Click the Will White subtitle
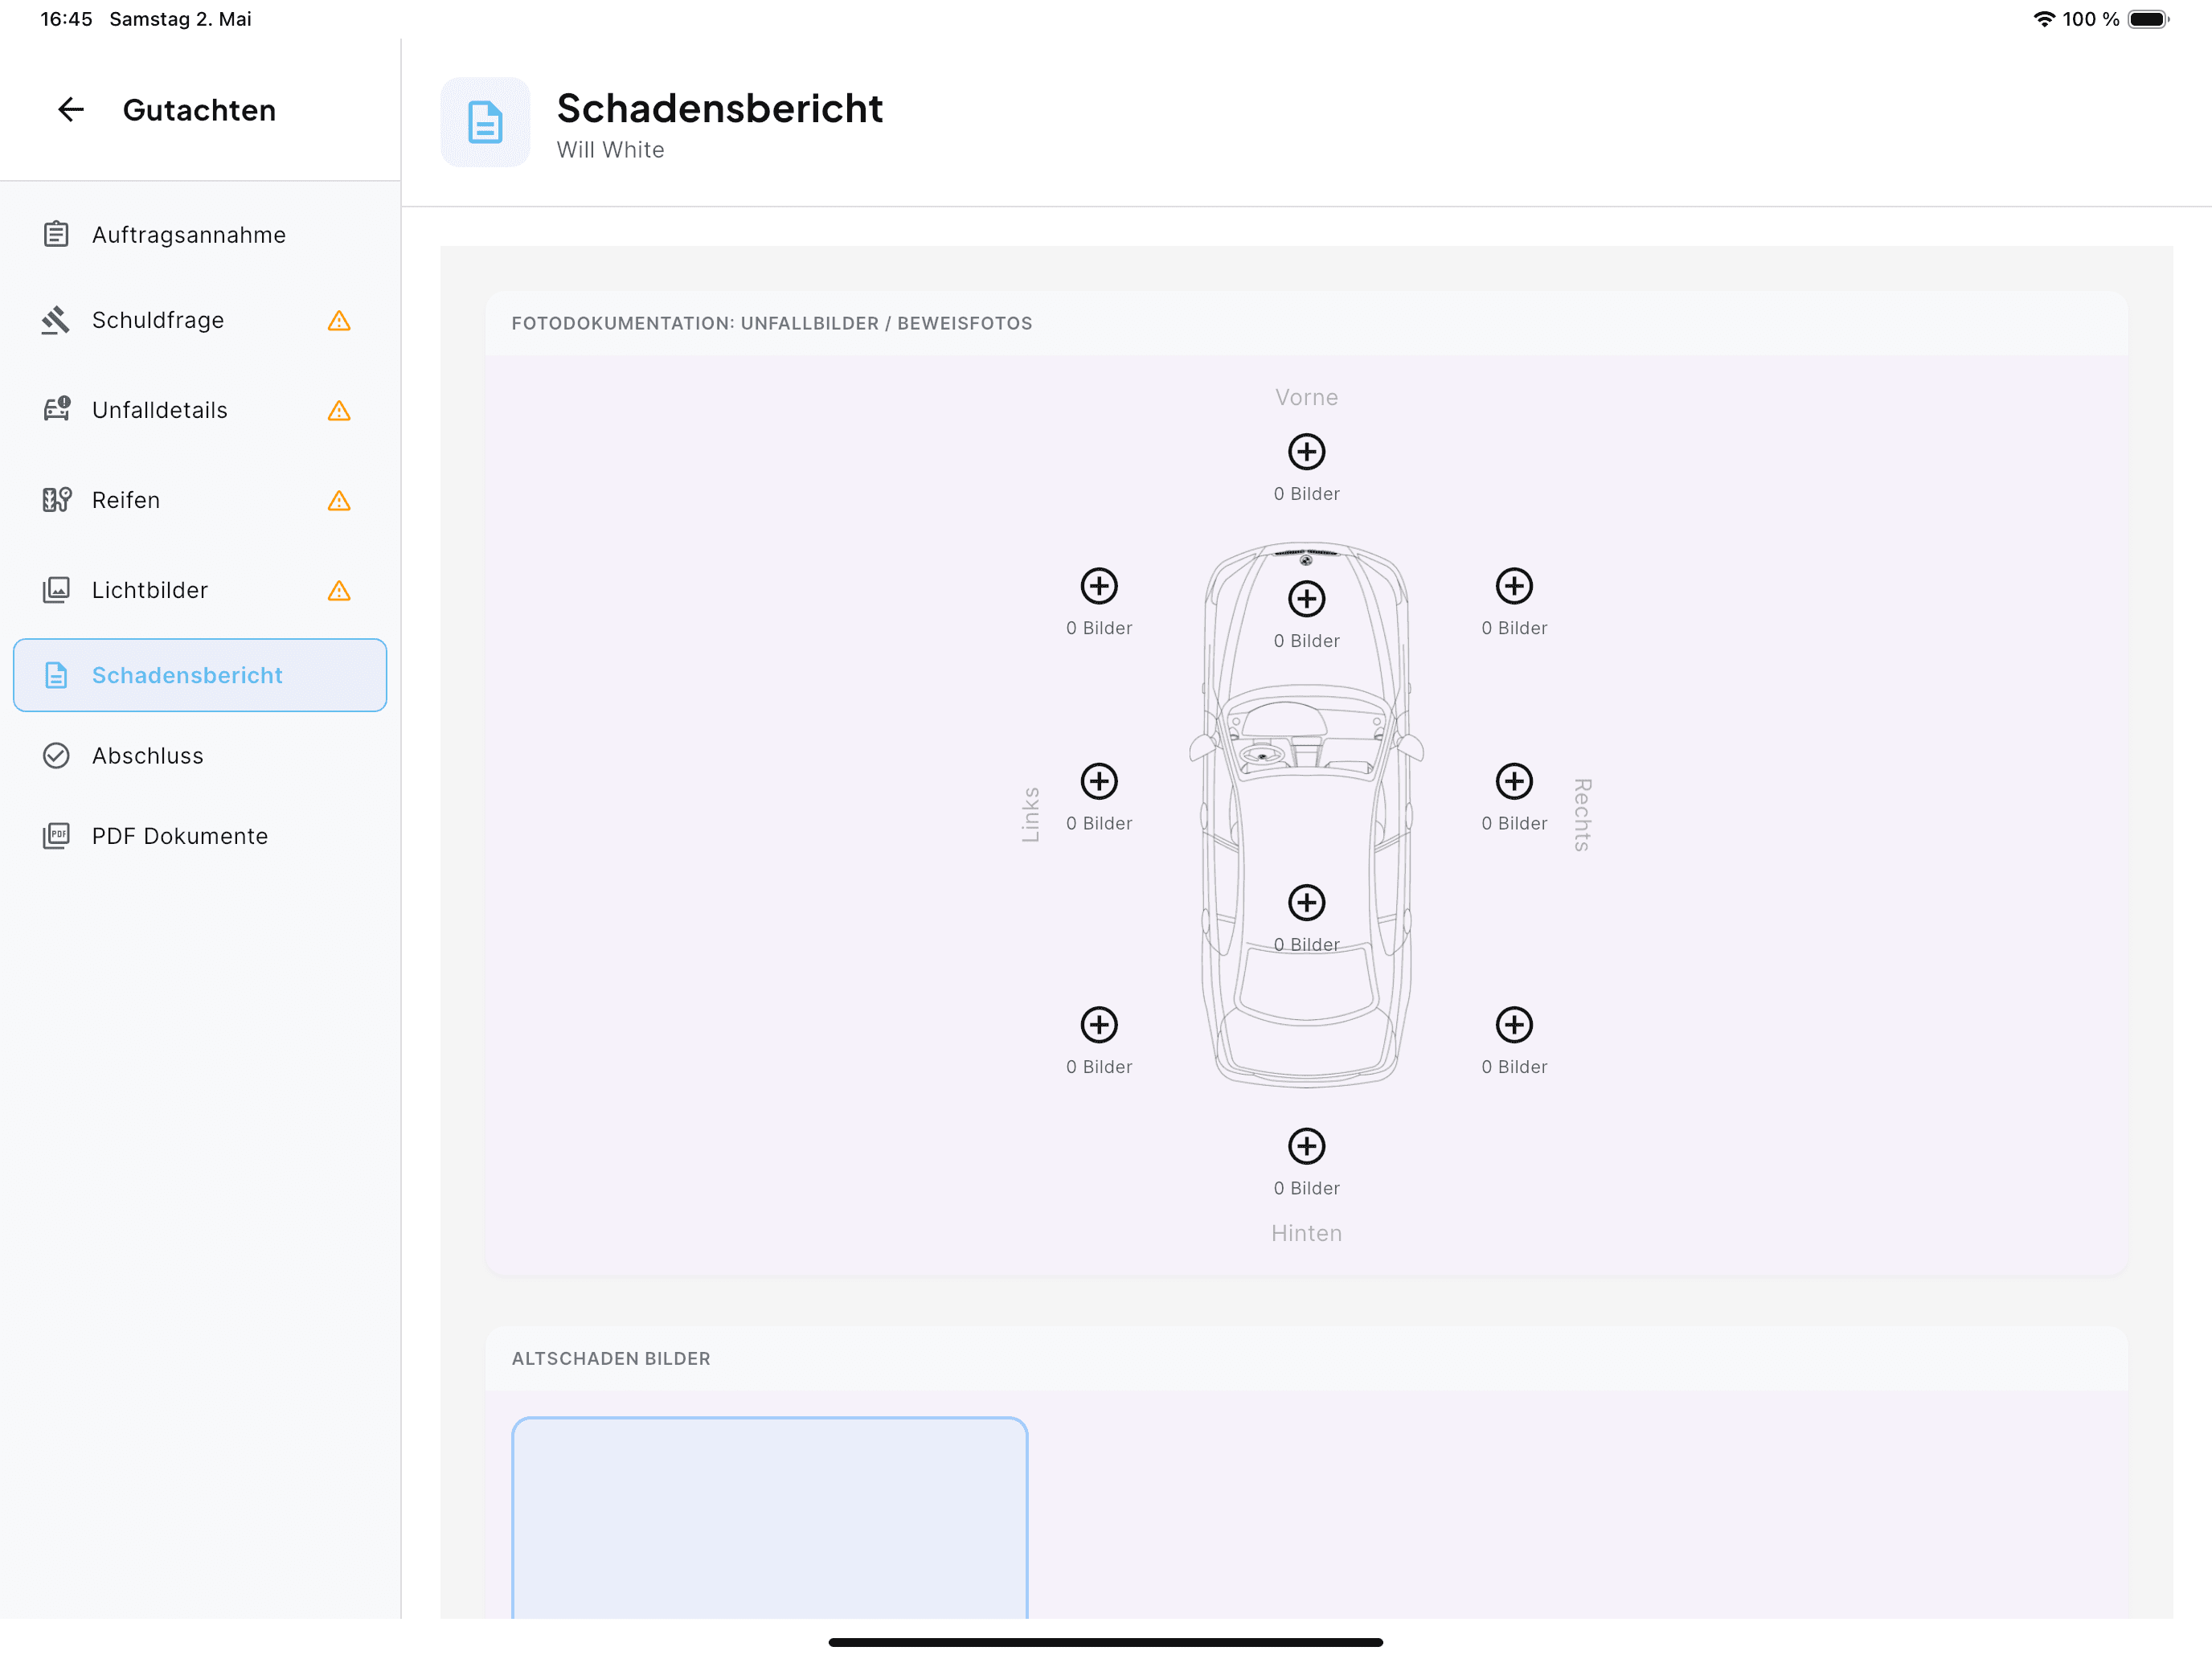The image size is (2212, 1659). pyautogui.click(x=610, y=150)
